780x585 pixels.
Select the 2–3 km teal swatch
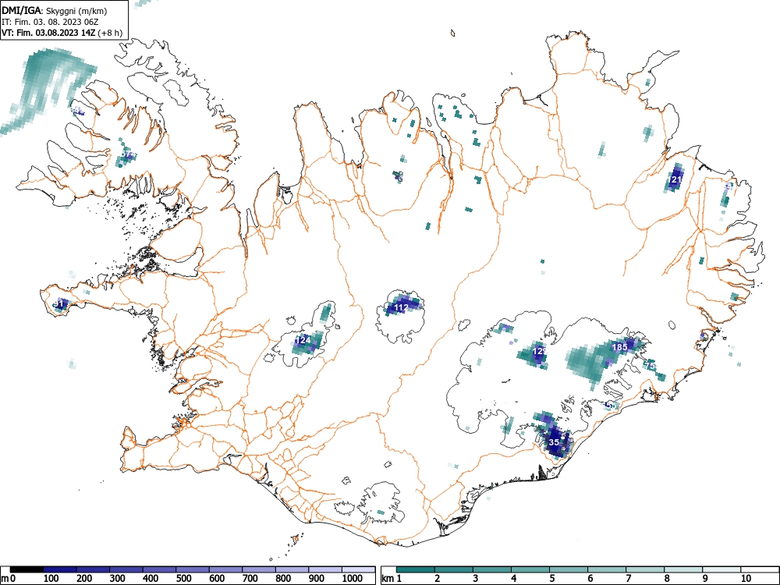coord(454,569)
